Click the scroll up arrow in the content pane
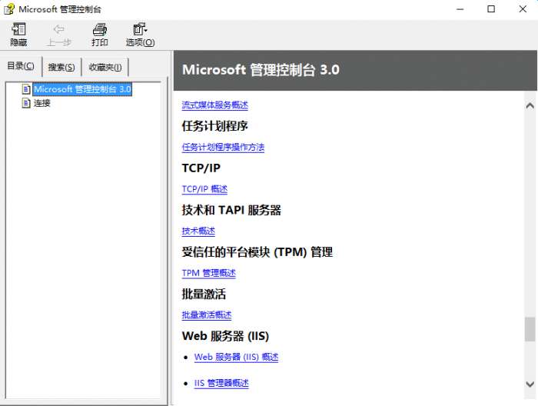 [x=530, y=105]
